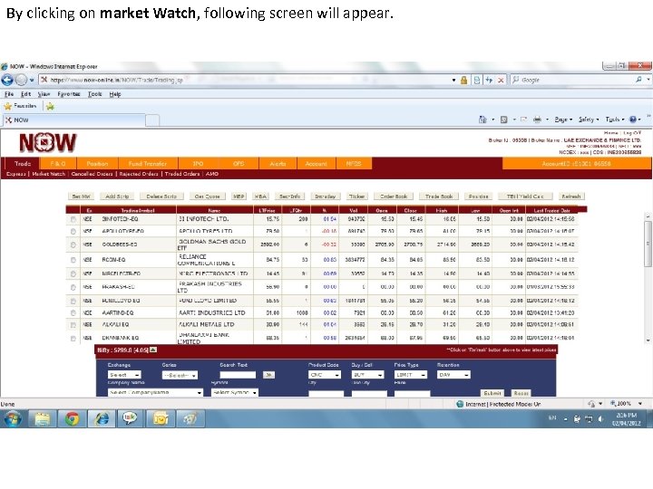Click the Search Text input field
The image size is (653, 489).
click(x=238, y=375)
